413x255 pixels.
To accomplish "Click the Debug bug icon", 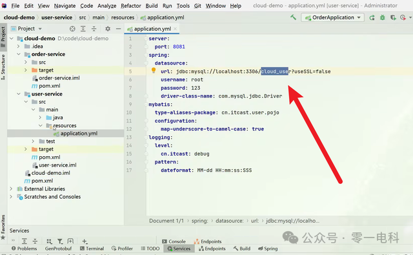I will click(383, 17).
